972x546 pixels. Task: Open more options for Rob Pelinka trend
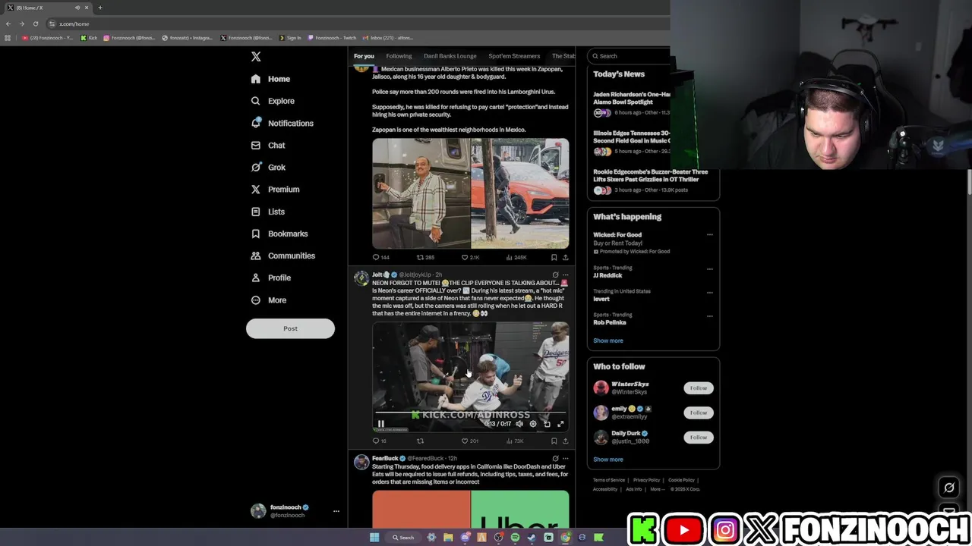click(710, 315)
